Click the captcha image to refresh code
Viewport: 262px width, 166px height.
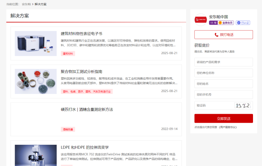click(243, 106)
